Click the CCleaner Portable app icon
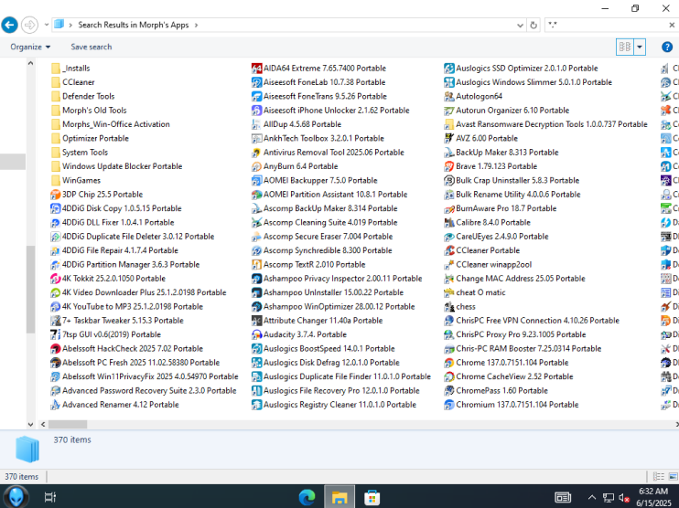679x508 pixels. [449, 250]
